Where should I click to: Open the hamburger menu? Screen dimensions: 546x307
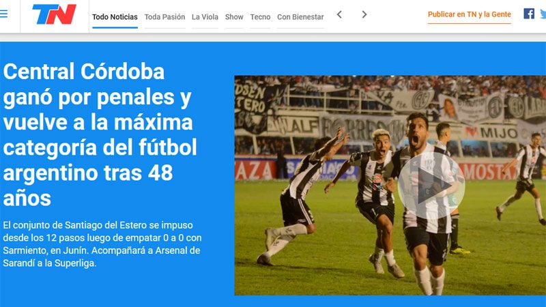point(4,14)
